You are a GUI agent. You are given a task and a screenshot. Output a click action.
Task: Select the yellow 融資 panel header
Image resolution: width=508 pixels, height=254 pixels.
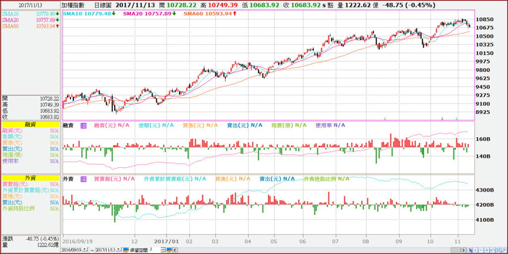[30, 124]
